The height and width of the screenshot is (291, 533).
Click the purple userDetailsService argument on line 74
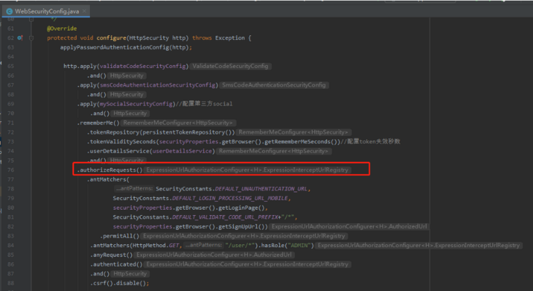tap(182, 151)
